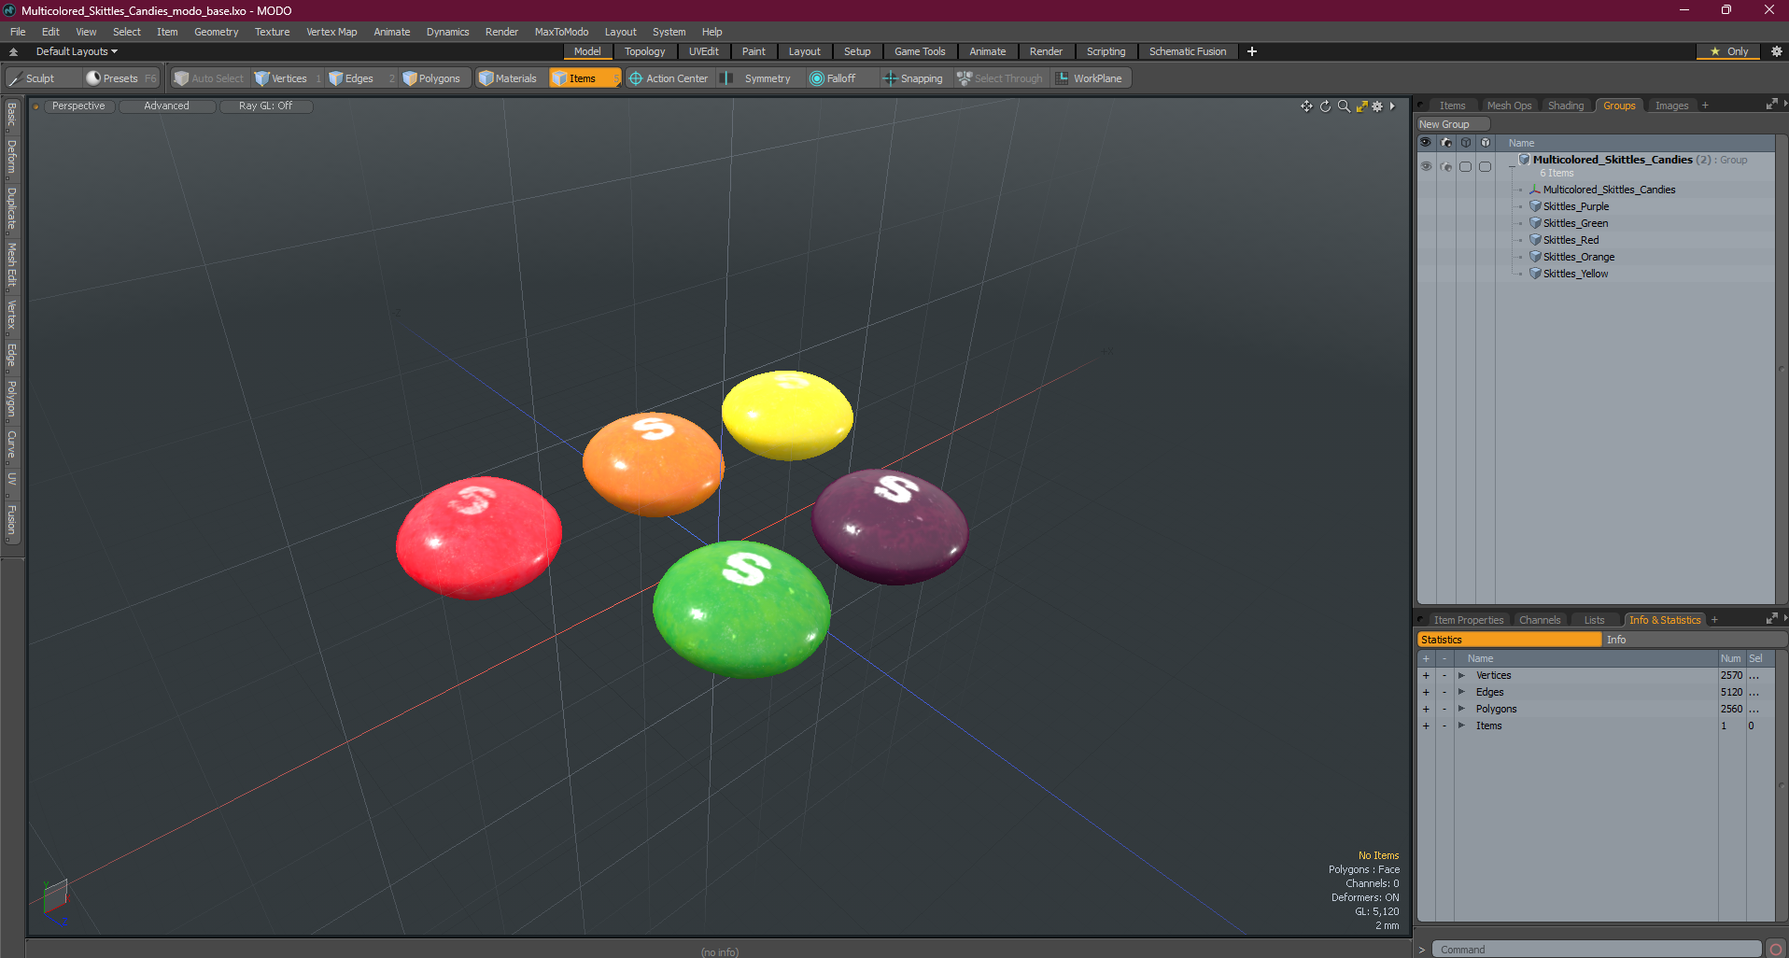Click the viewport axis gizmo cube

pyautogui.click(x=55, y=896)
